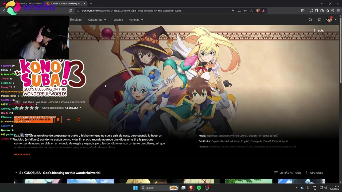This screenshot has width=342, height=192.
Task: Toggle the browser sidebar panel icon
Action: pyautogui.click(x=317, y=11)
